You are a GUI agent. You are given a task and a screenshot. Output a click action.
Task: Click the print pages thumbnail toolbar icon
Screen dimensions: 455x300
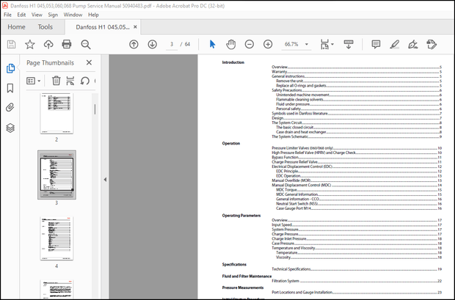coord(70,81)
